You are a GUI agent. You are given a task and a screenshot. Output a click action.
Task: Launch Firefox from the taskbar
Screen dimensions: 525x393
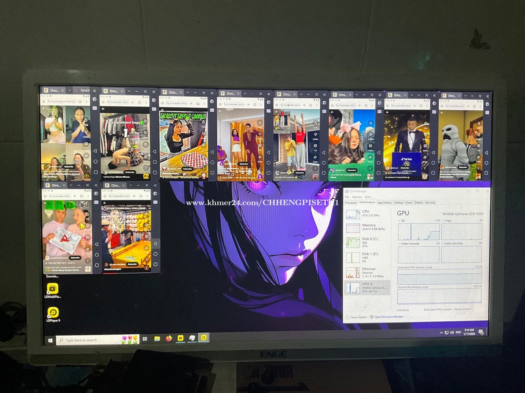[169, 339]
